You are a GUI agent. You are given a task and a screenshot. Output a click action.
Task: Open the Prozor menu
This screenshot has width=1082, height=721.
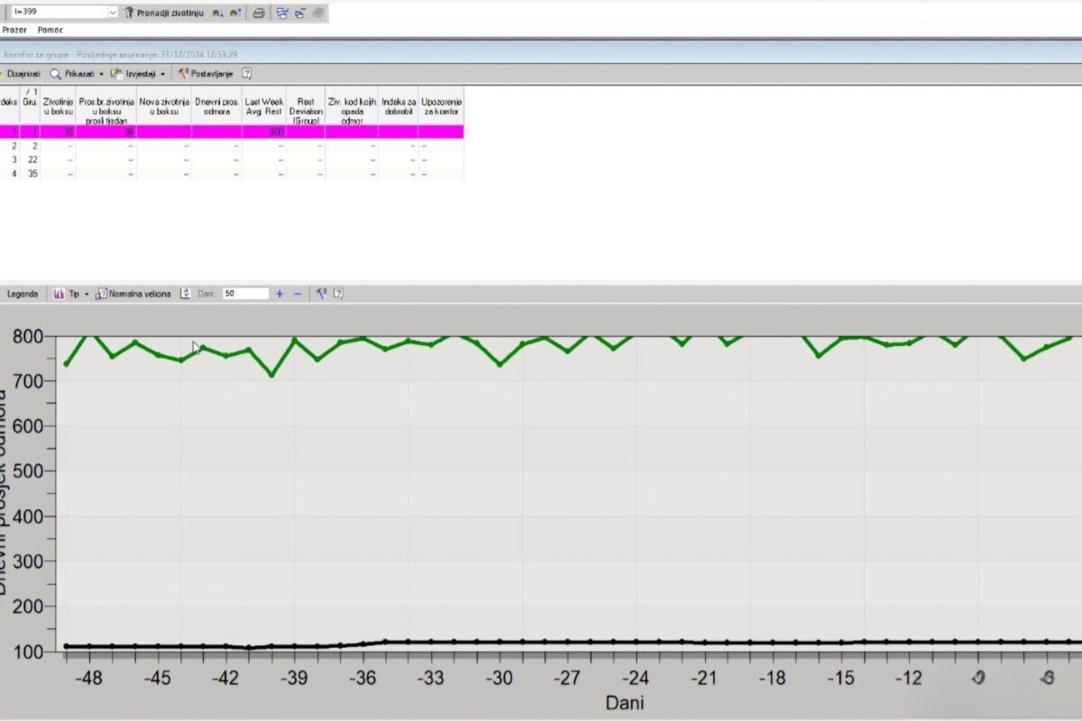point(15,30)
